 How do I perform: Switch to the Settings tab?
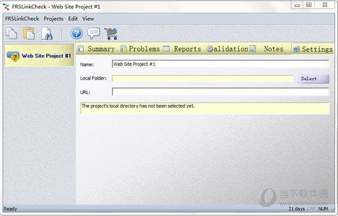tap(313, 49)
